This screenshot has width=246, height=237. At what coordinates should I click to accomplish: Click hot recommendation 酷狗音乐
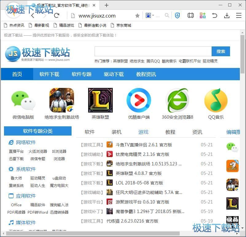tap(169, 61)
